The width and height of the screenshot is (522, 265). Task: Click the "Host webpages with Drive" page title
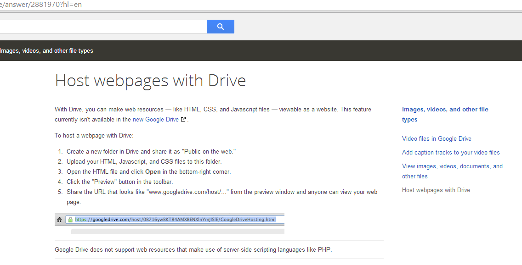(x=150, y=80)
